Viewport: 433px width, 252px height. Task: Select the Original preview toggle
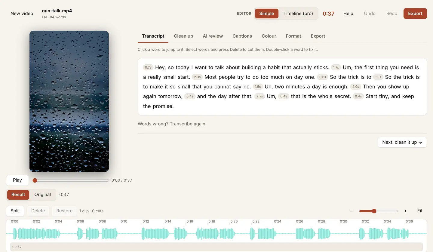42,195
